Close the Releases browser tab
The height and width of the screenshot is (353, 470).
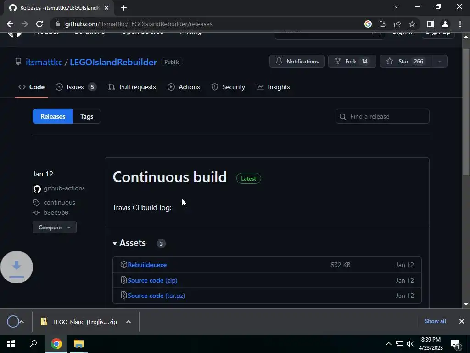[x=106, y=8]
